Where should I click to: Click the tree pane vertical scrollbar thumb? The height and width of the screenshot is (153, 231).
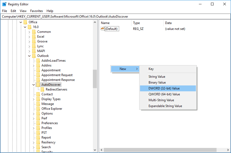coord(95,79)
